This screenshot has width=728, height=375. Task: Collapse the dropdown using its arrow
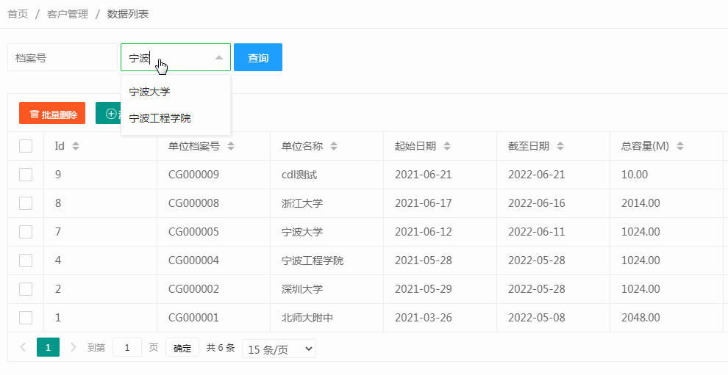(219, 57)
